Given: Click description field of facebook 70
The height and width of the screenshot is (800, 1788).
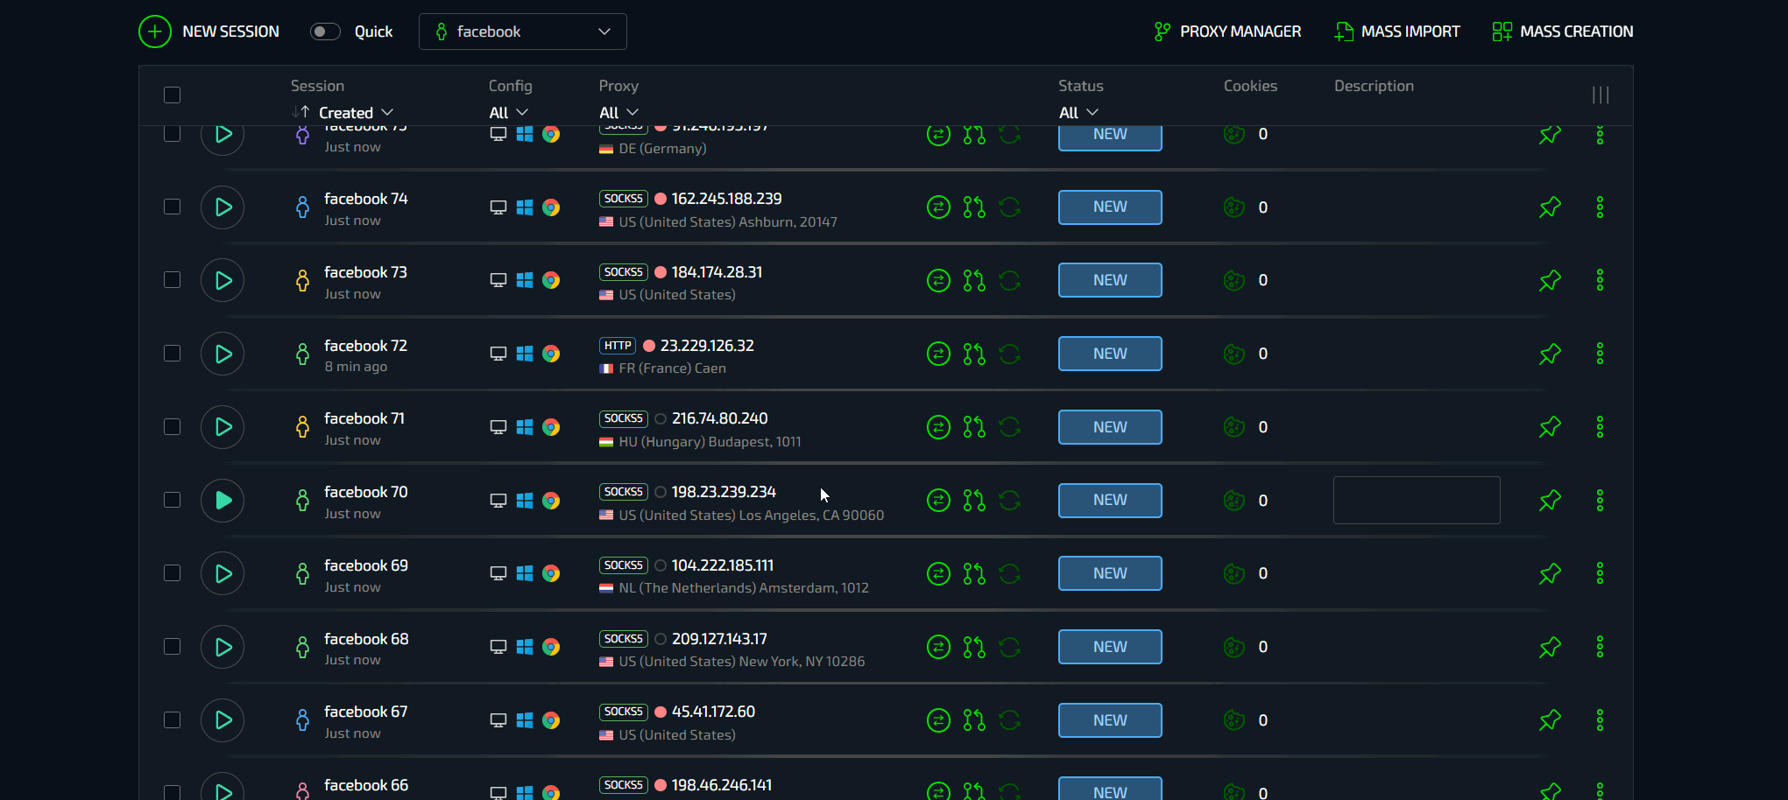Looking at the screenshot, I should pyautogui.click(x=1416, y=500).
